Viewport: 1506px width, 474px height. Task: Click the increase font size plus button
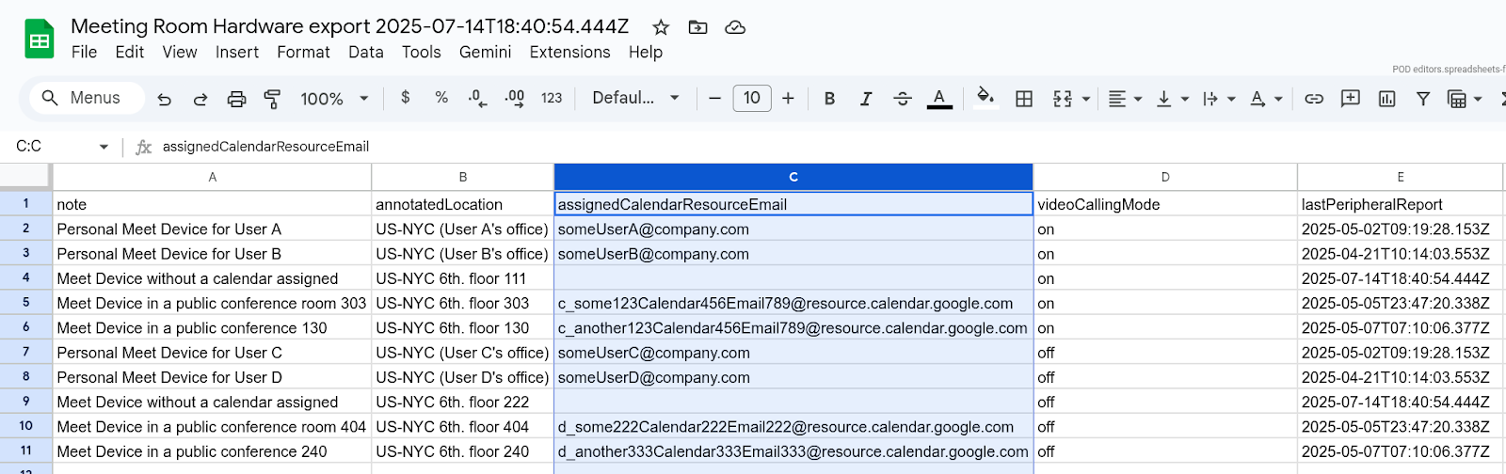pos(788,98)
